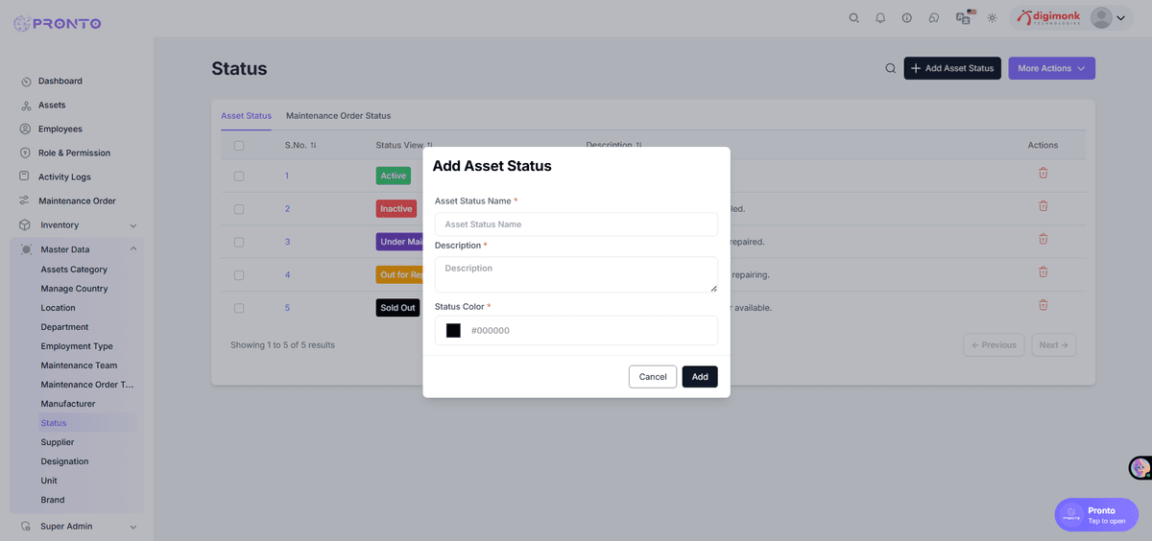Delete the Active status row
The height and width of the screenshot is (541, 1152).
click(1043, 173)
